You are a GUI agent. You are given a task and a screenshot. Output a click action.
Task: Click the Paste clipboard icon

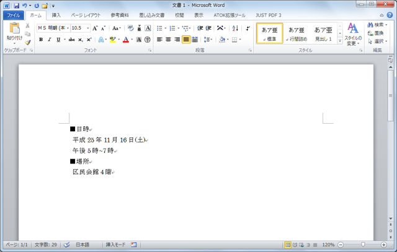click(14, 28)
